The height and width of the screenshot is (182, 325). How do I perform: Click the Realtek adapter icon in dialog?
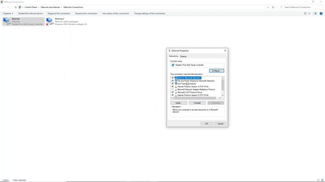point(173,65)
